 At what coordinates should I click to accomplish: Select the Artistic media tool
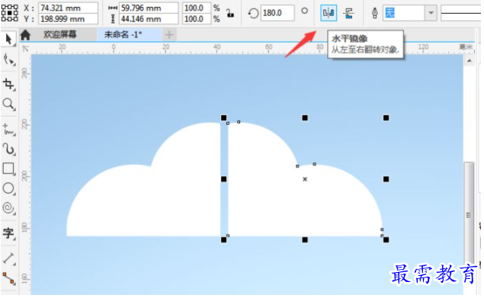(8, 149)
